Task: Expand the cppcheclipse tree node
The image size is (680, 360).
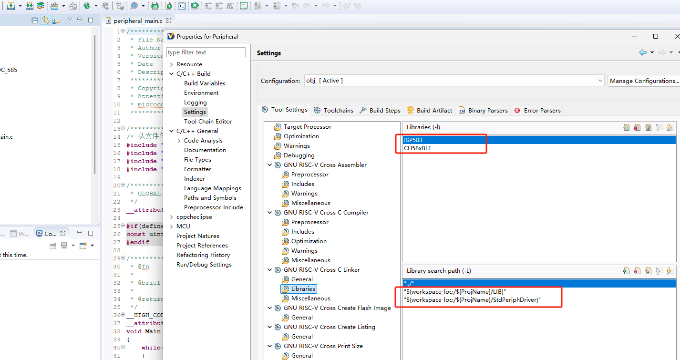Action: 171,217
